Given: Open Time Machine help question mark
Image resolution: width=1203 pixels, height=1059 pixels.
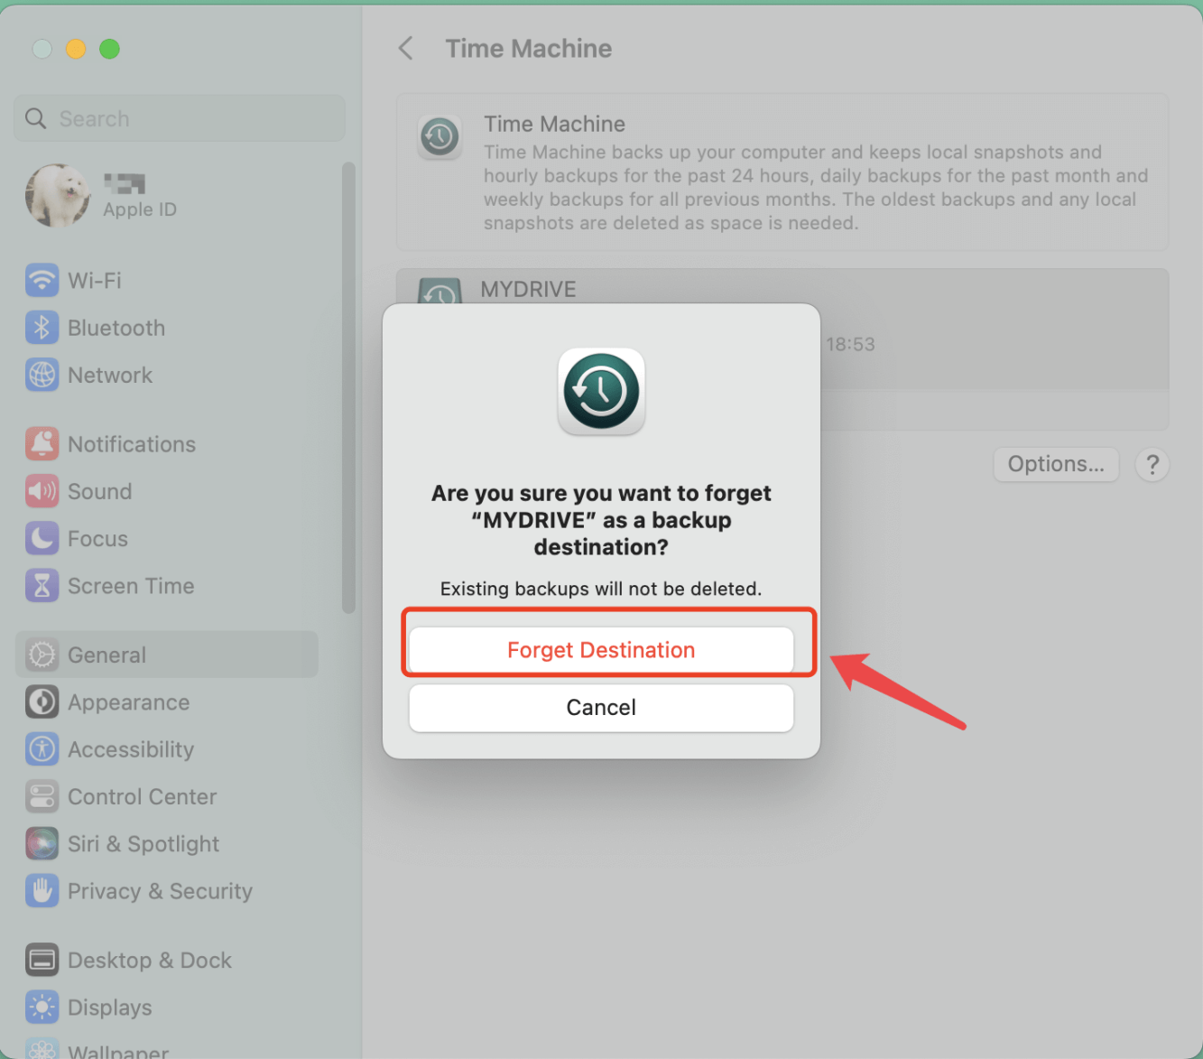Looking at the screenshot, I should click(1152, 464).
